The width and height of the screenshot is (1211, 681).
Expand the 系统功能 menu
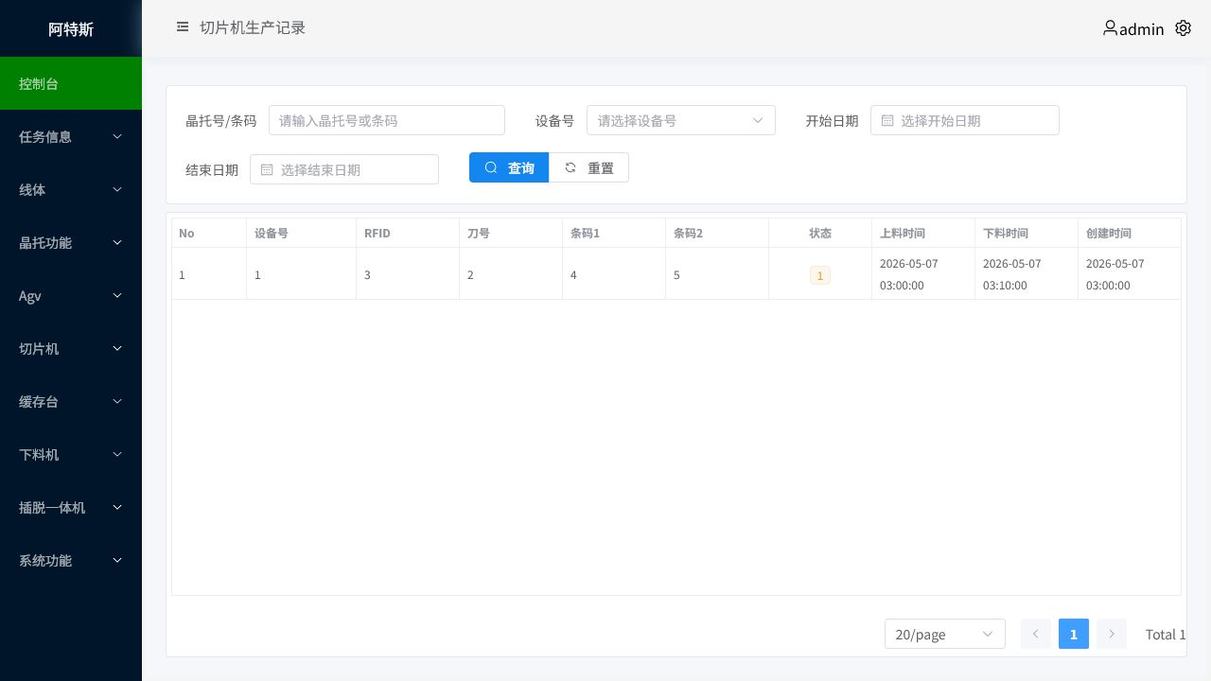[x=71, y=560]
